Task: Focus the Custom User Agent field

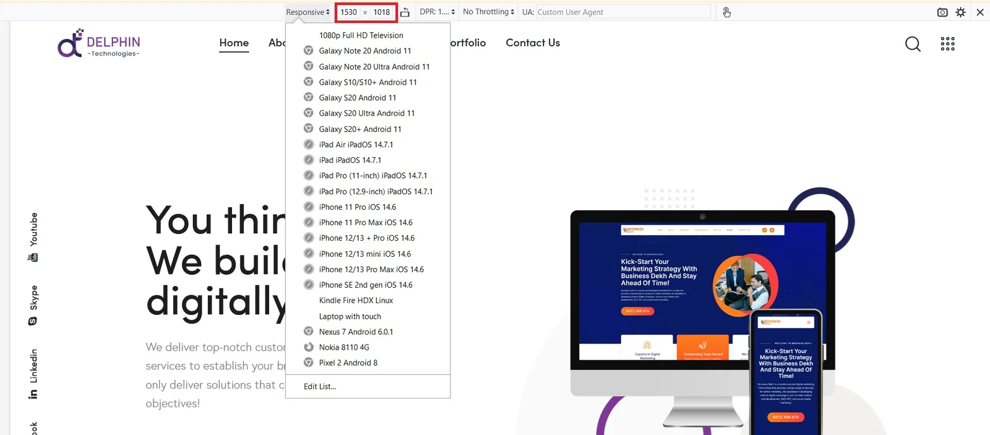Action: point(623,12)
